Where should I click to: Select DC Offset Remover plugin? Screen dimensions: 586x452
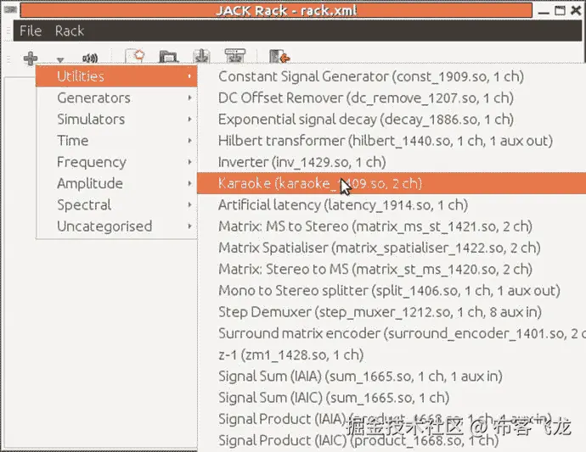click(392, 98)
